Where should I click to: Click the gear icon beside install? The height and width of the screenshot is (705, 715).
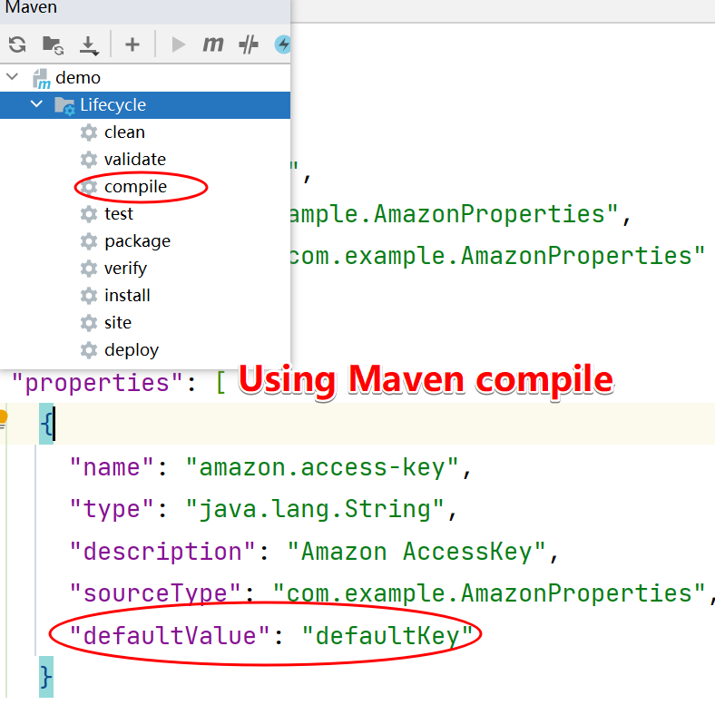coord(89,296)
